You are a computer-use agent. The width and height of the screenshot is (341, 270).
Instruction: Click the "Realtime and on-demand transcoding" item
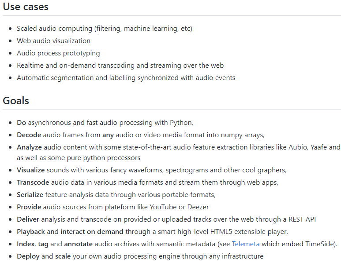click(x=120, y=66)
